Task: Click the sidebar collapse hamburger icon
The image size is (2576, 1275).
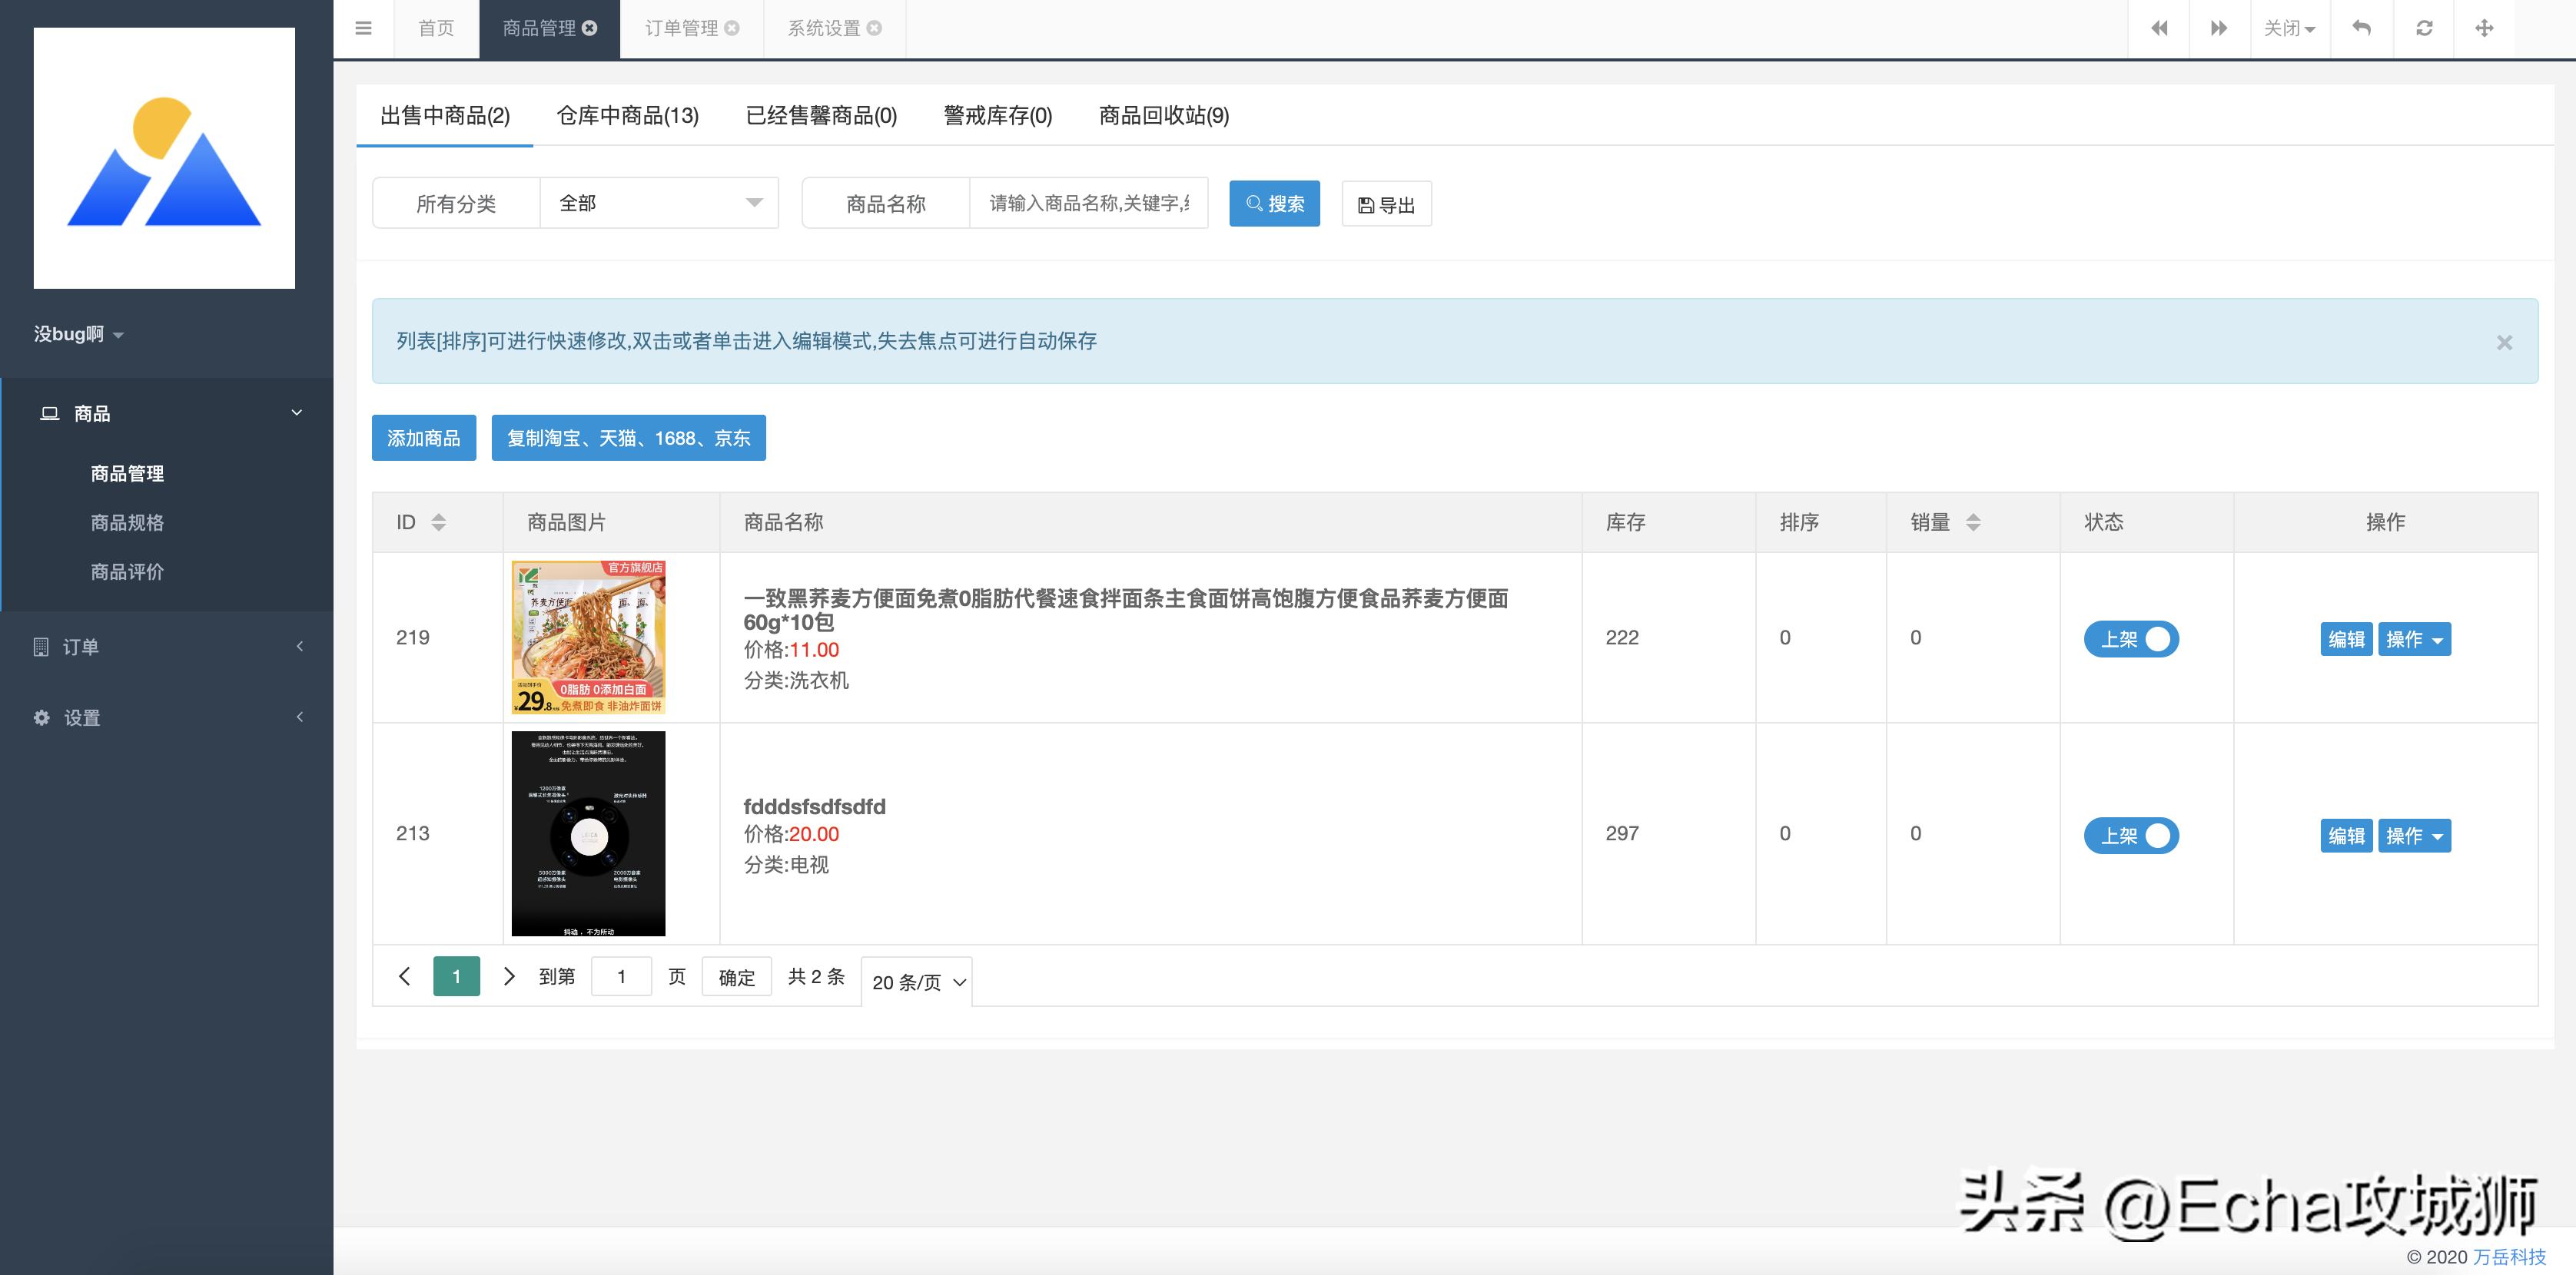Action: tap(363, 28)
